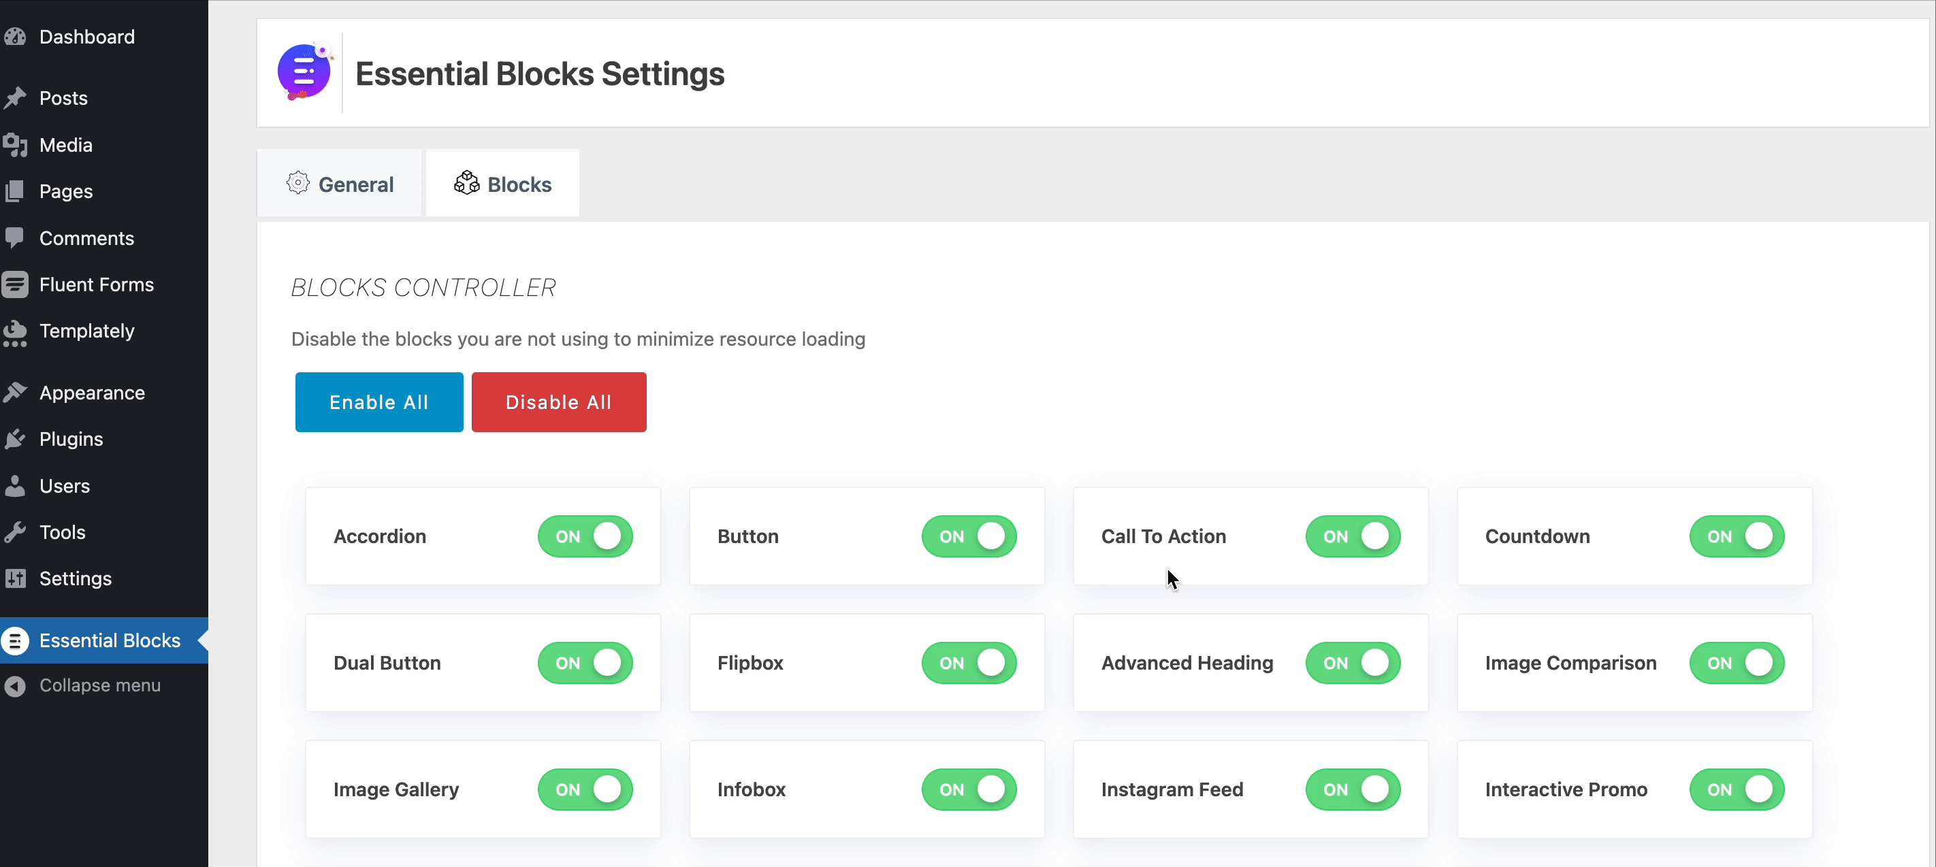1936x867 pixels.
Task: Click the Appearance paintbrush icon
Action: pos(14,392)
